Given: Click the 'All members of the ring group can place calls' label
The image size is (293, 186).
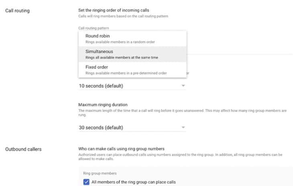Looking at the screenshot, I should point(133,182).
